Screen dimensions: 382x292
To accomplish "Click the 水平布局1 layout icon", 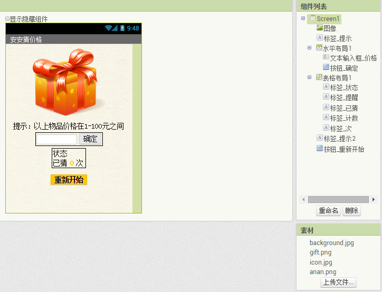I will 319,47.
